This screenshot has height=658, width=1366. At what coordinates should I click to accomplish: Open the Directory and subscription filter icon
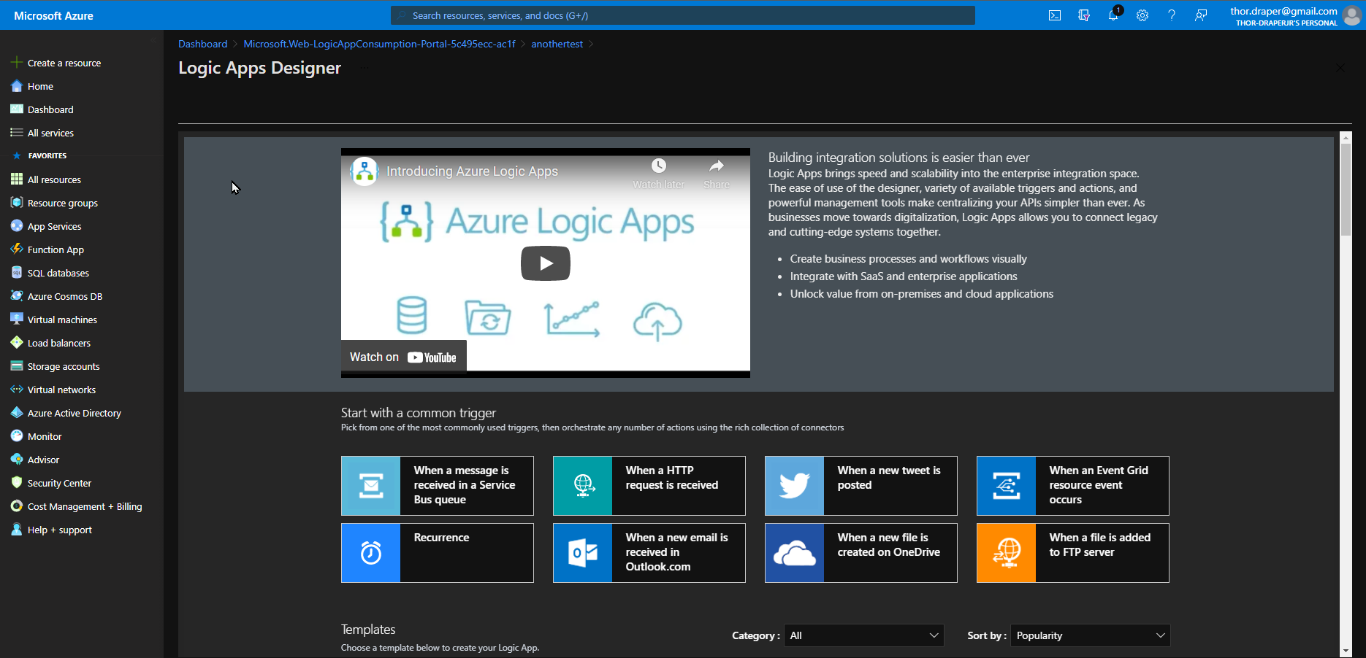(x=1084, y=15)
